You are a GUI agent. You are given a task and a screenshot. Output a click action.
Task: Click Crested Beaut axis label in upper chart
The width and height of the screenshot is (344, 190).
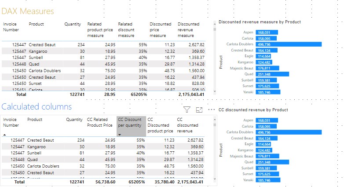click(242, 50)
